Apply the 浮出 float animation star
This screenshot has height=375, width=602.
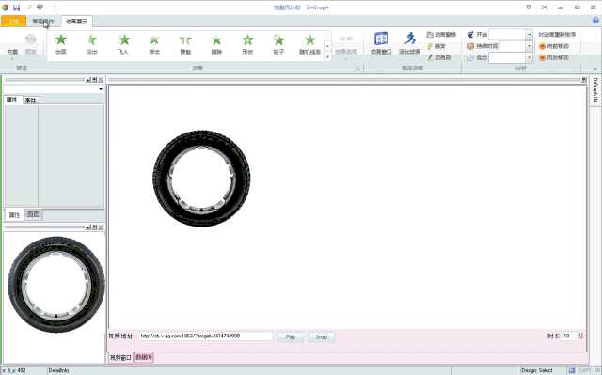(x=154, y=44)
